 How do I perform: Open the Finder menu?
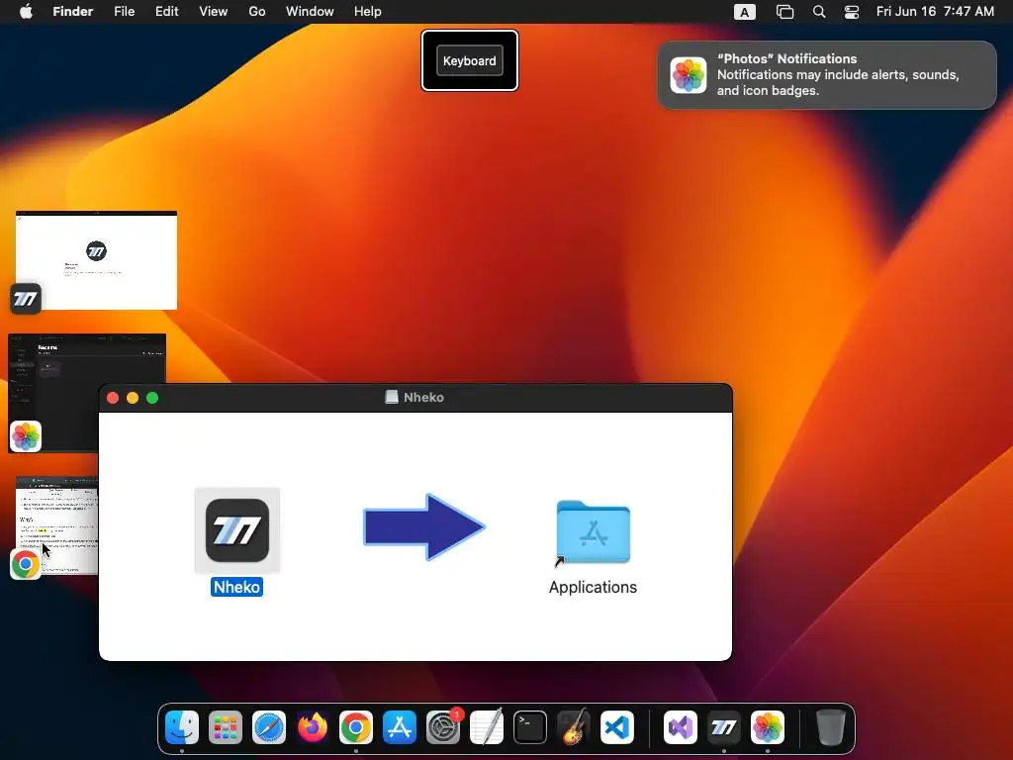click(x=73, y=12)
